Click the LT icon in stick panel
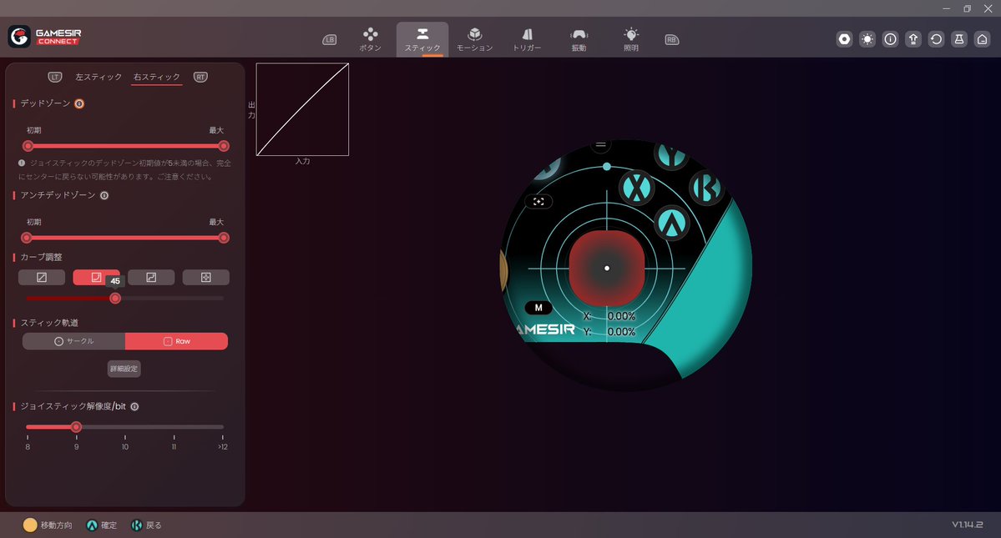This screenshot has height=538, width=1001. tap(55, 77)
